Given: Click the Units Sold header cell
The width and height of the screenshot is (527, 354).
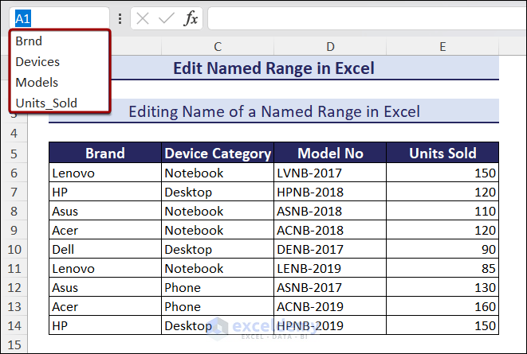Looking at the screenshot, I should pos(442,154).
